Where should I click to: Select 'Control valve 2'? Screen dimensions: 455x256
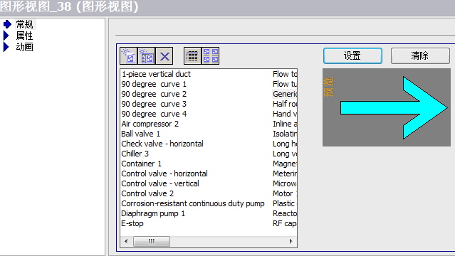click(x=147, y=193)
